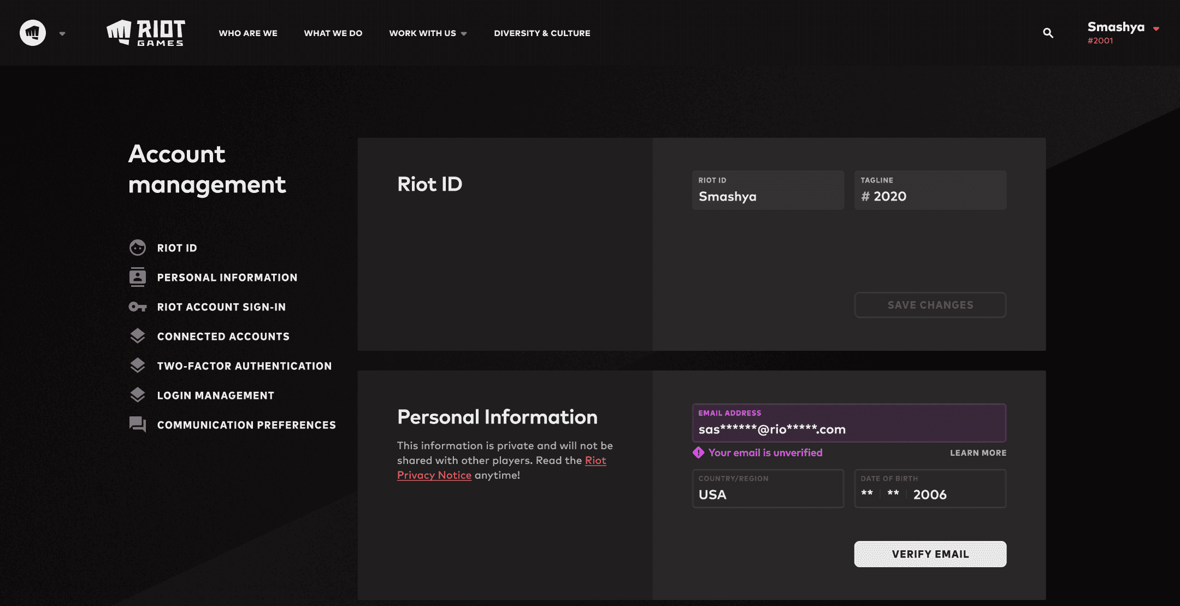Open Communication Preferences section
1180x606 pixels.
pyautogui.click(x=246, y=425)
